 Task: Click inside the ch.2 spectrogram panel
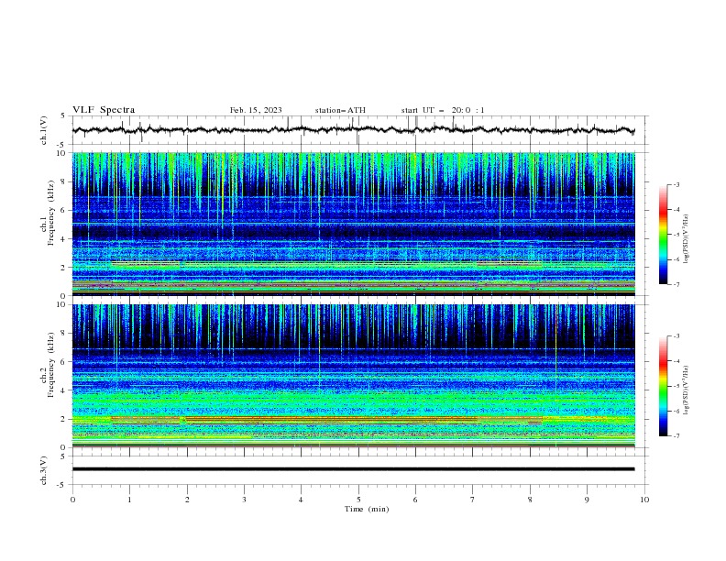point(353,376)
